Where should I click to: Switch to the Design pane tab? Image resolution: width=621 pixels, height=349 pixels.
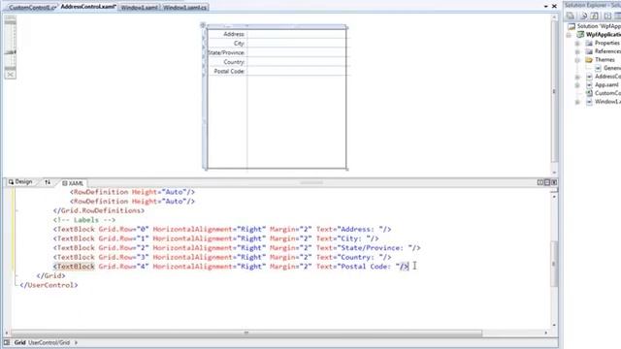pos(20,182)
